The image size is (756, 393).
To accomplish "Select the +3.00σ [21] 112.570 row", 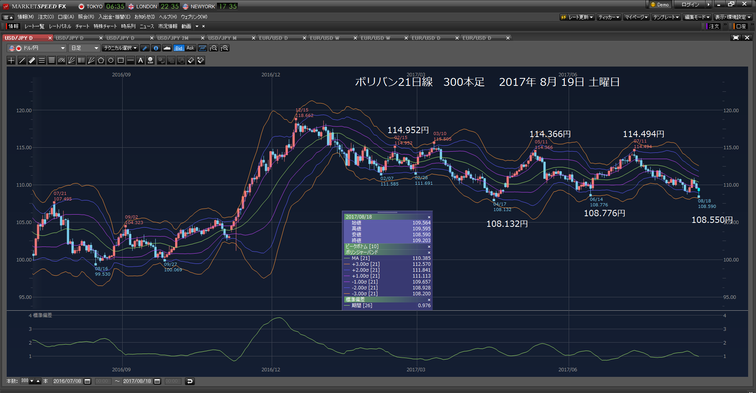I will pyautogui.click(x=387, y=264).
